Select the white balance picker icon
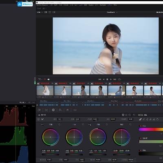163x163 pixels. click(x=42, y=119)
